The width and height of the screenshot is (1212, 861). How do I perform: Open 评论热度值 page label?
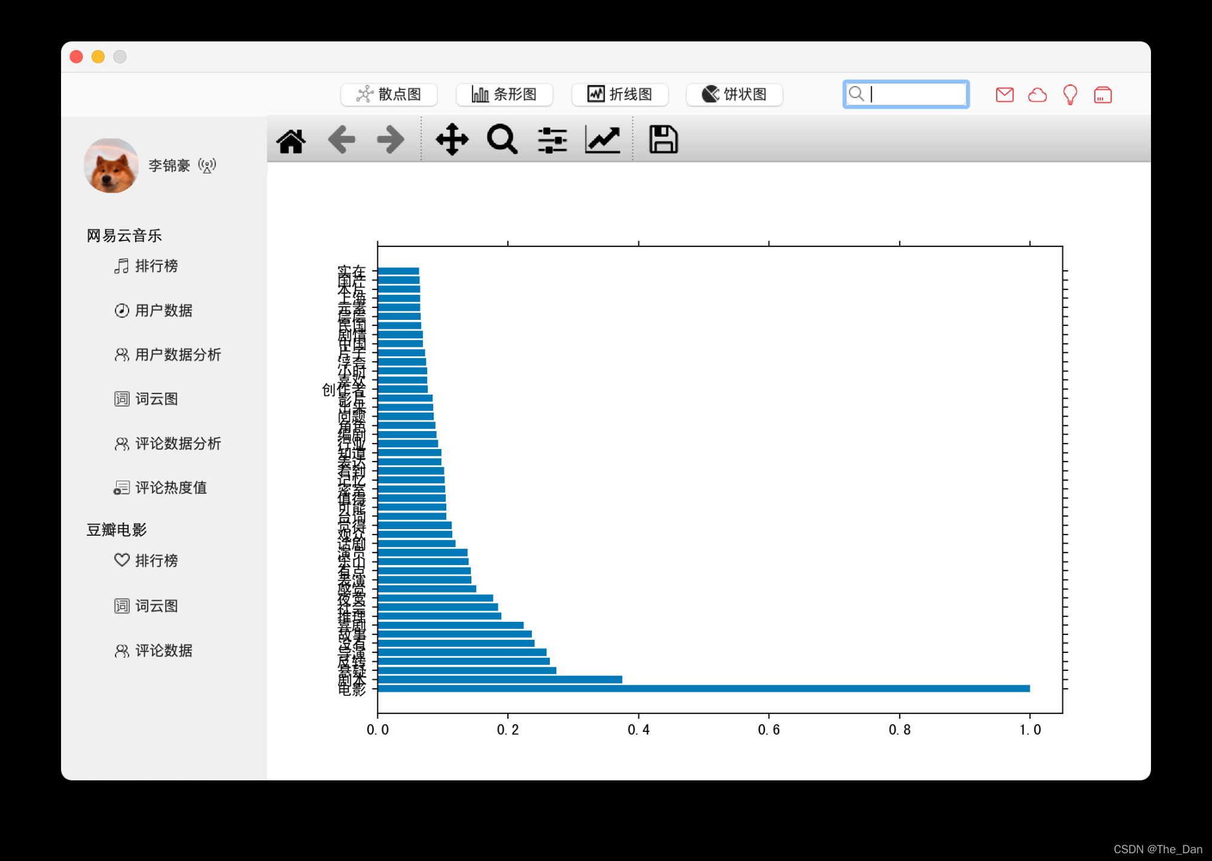[170, 488]
